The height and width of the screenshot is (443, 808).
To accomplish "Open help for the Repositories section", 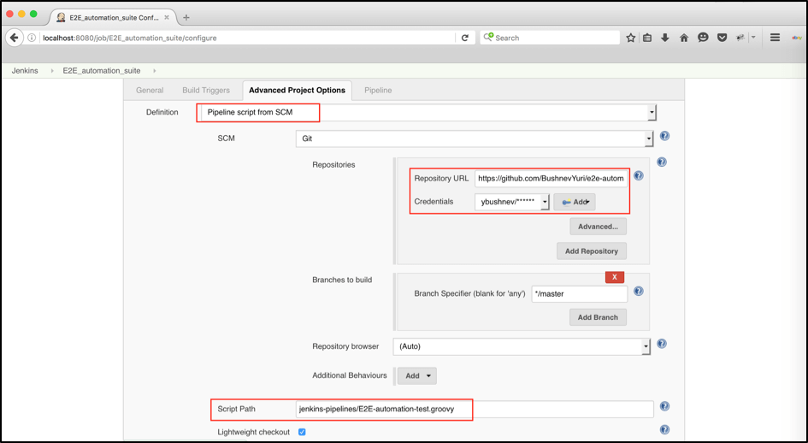I will (662, 162).
